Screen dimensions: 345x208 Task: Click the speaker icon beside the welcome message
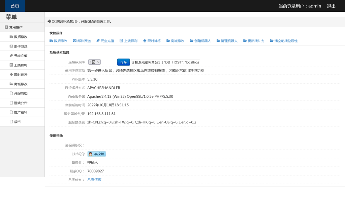(49, 21)
